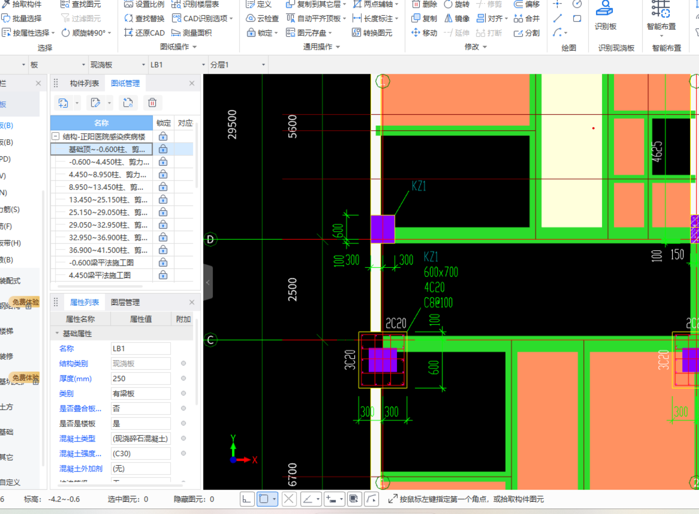Click the 属性值 column header
This screenshot has height=514, width=699.
pyautogui.click(x=141, y=319)
